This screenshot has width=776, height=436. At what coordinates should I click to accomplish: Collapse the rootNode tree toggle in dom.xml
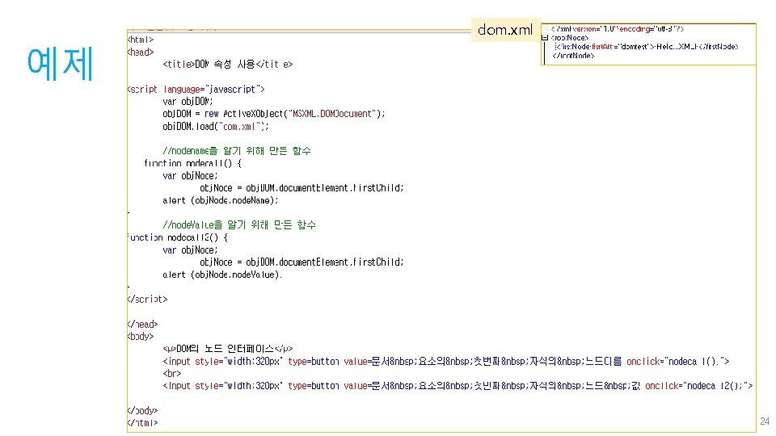[545, 38]
